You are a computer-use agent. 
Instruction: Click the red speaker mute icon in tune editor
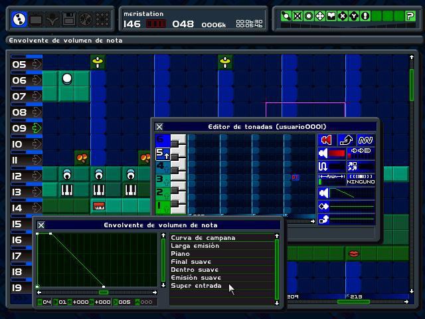[326, 140]
